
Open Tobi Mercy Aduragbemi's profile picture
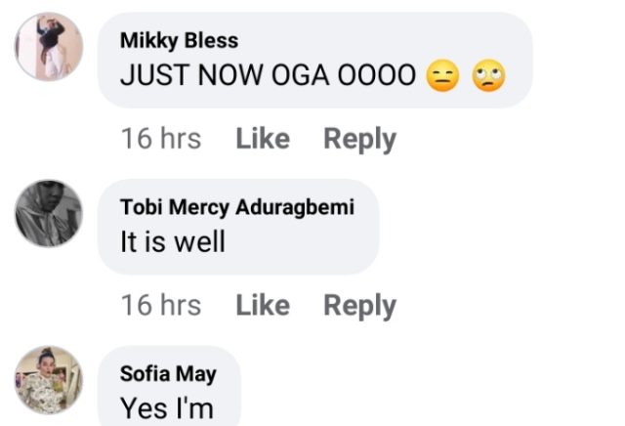click(49, 213)
